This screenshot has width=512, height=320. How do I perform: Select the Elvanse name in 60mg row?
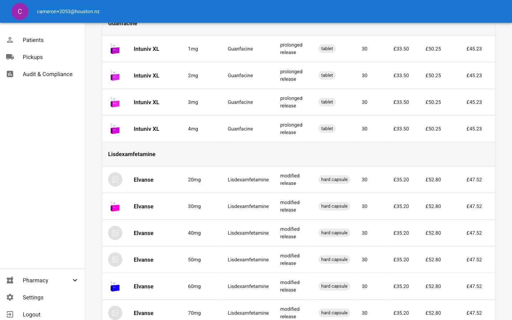pos(144,287)
